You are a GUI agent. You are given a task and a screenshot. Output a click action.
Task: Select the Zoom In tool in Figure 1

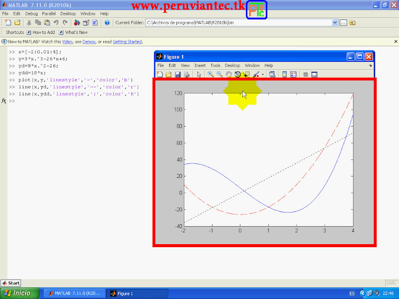[x=210, y=74]
